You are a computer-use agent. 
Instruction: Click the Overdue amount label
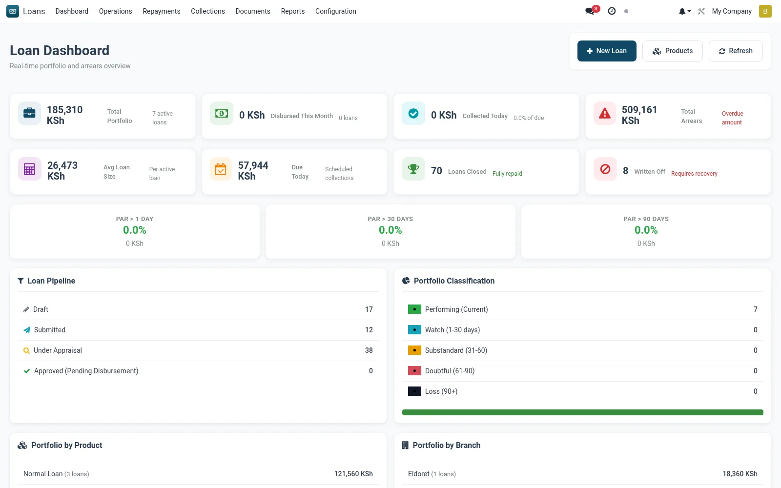[733, 118]
